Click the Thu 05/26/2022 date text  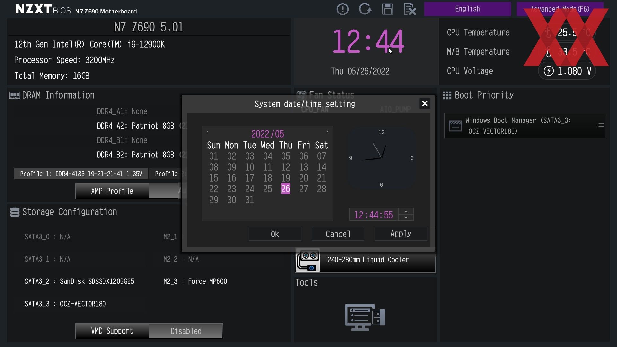[x=360, y=71]
